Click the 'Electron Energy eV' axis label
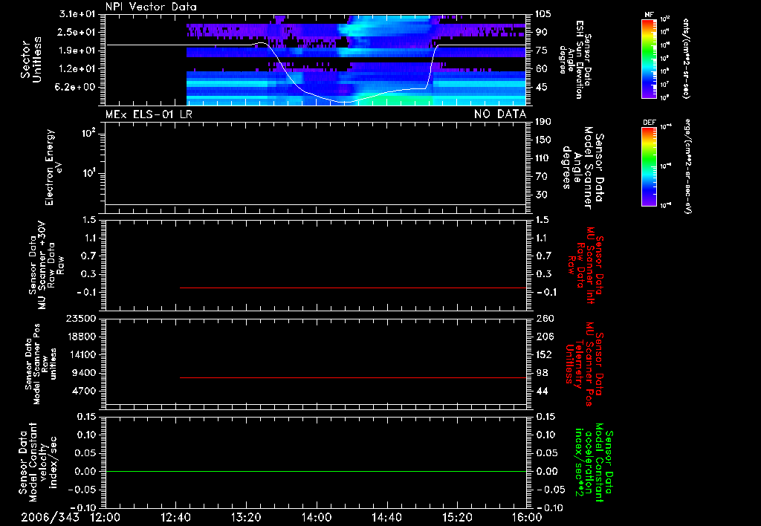The width and height of the screenshot is (761, 526). tap(54, 167)
